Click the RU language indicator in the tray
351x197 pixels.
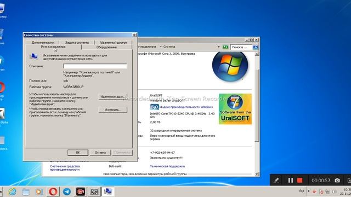(x=302, y=191)
